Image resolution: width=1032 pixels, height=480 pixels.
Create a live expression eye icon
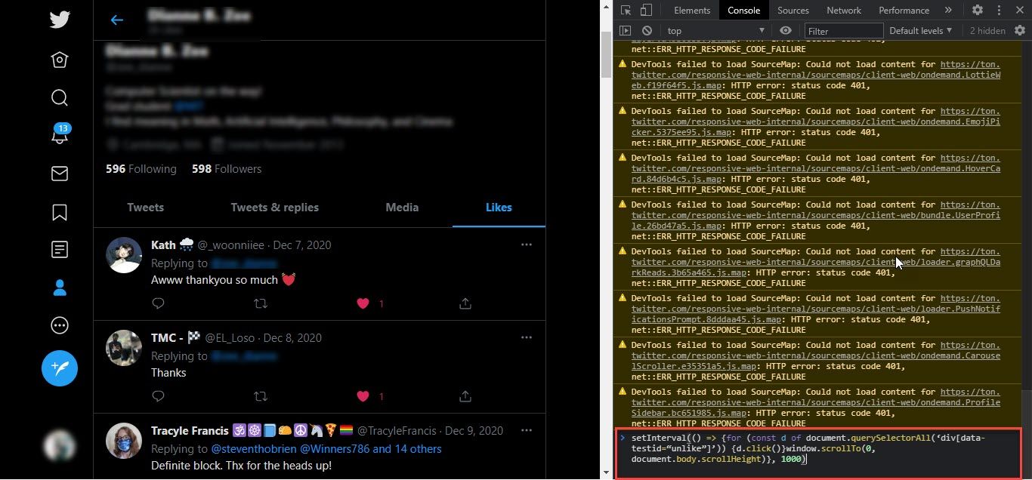pyautogui.click(x=786, y=31)
